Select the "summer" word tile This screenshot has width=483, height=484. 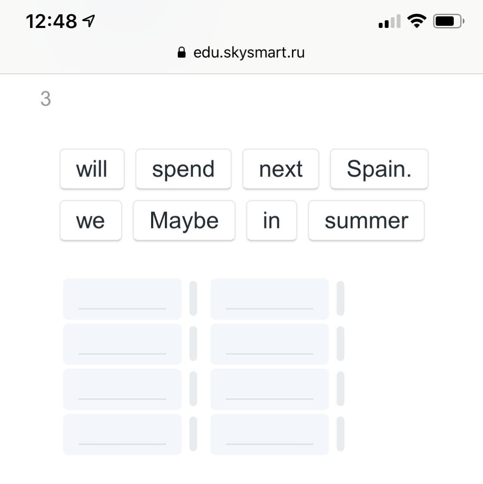(366, 221)
